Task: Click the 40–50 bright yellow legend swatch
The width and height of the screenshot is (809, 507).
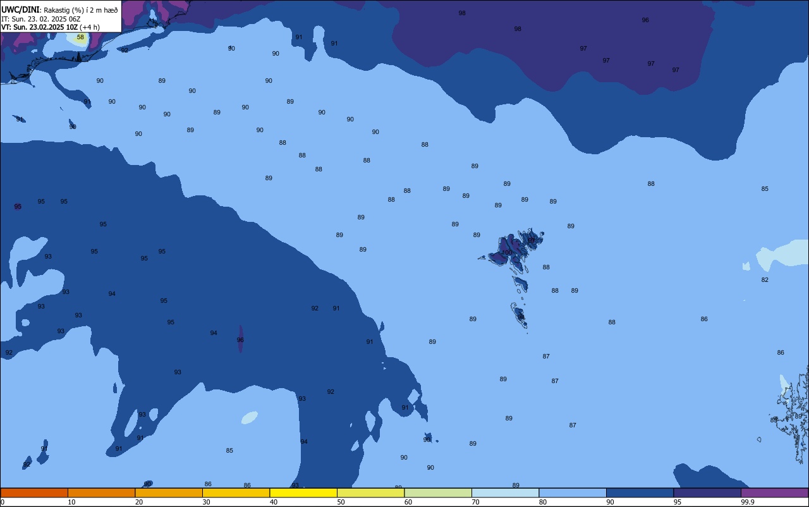Action: (x=303, y=492)
